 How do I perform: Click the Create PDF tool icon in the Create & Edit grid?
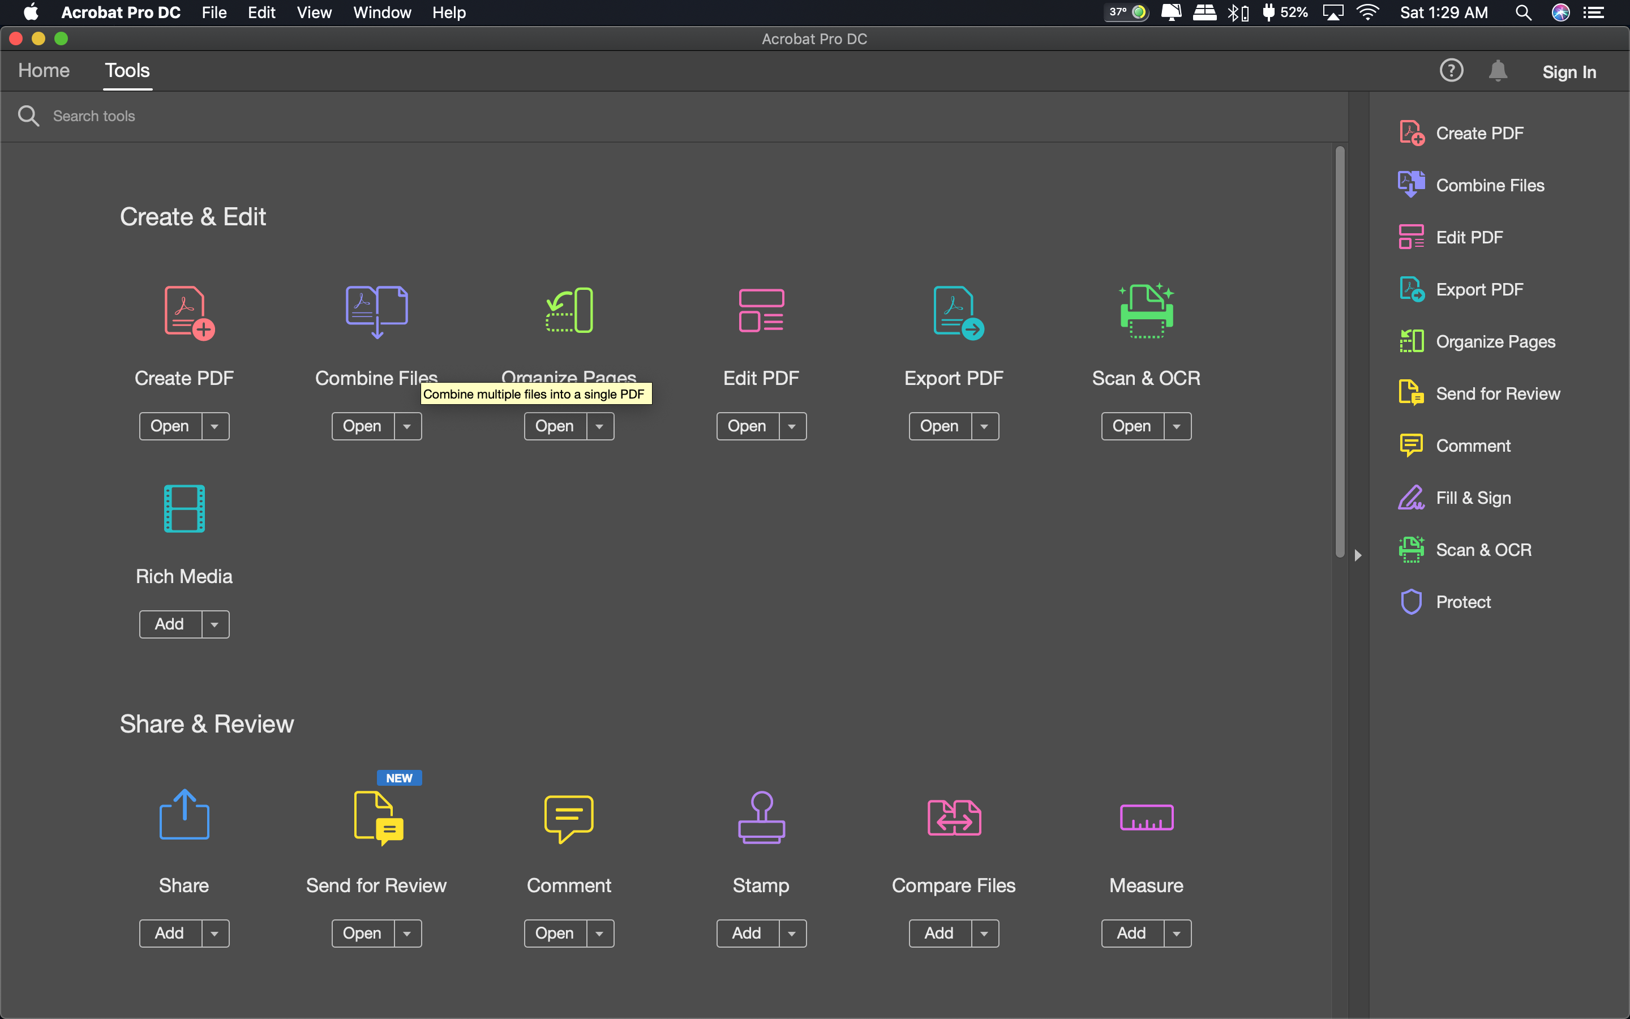coord(189,312)
